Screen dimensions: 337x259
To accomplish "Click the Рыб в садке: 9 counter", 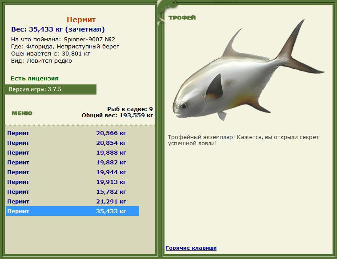I will tap(130, 109).
